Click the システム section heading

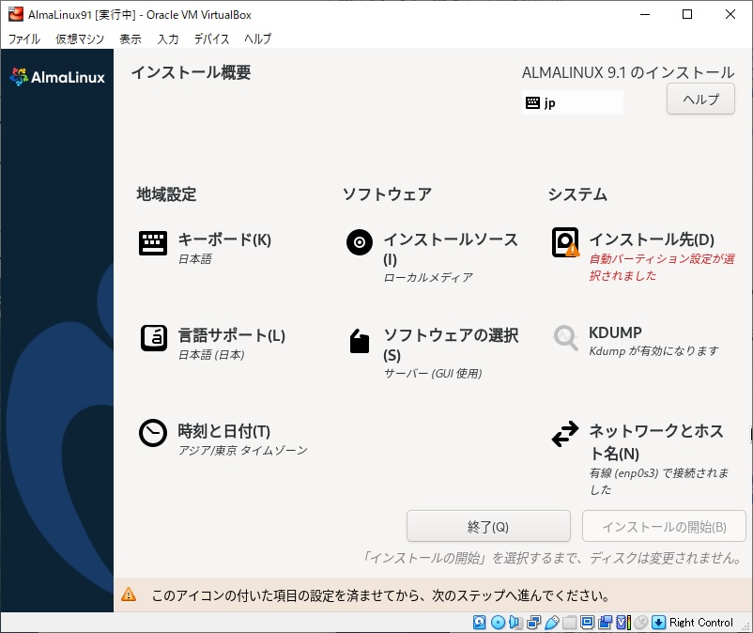tap(577, 194)
